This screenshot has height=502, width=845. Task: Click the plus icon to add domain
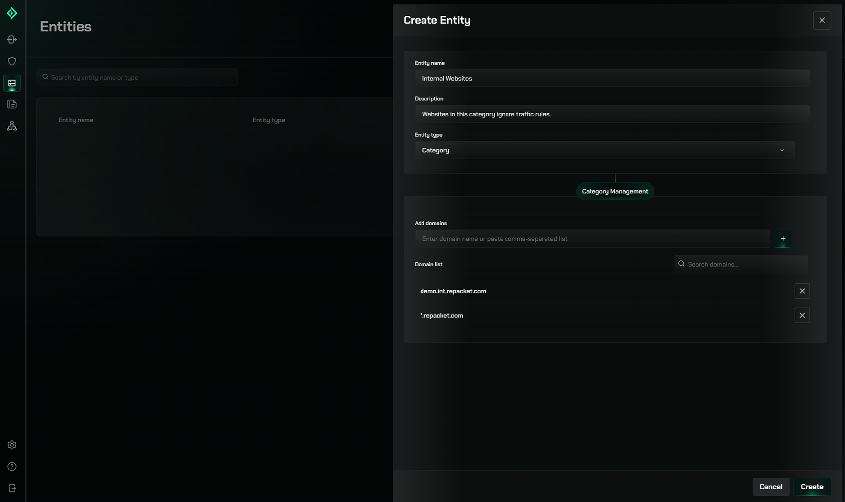[x=783, y=239]
